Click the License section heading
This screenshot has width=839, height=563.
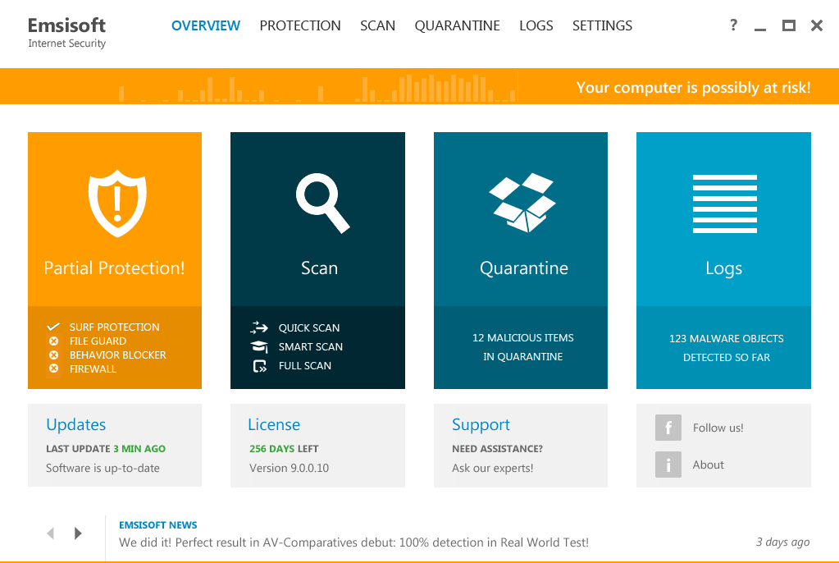click(x=274, y=424)
